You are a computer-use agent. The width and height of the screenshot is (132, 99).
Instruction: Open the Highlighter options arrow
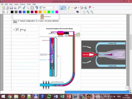tap(72, 8)
